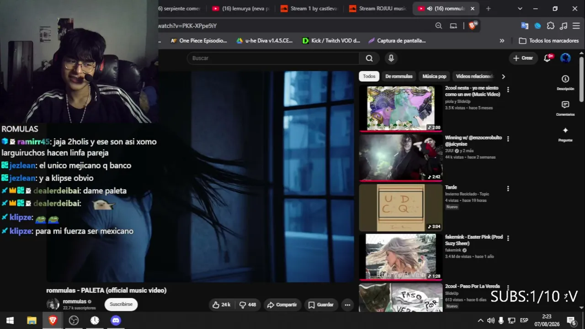This screenshot has width=585, height=329.
Task: Click the Suscribirse button
Action: (121, 304)
